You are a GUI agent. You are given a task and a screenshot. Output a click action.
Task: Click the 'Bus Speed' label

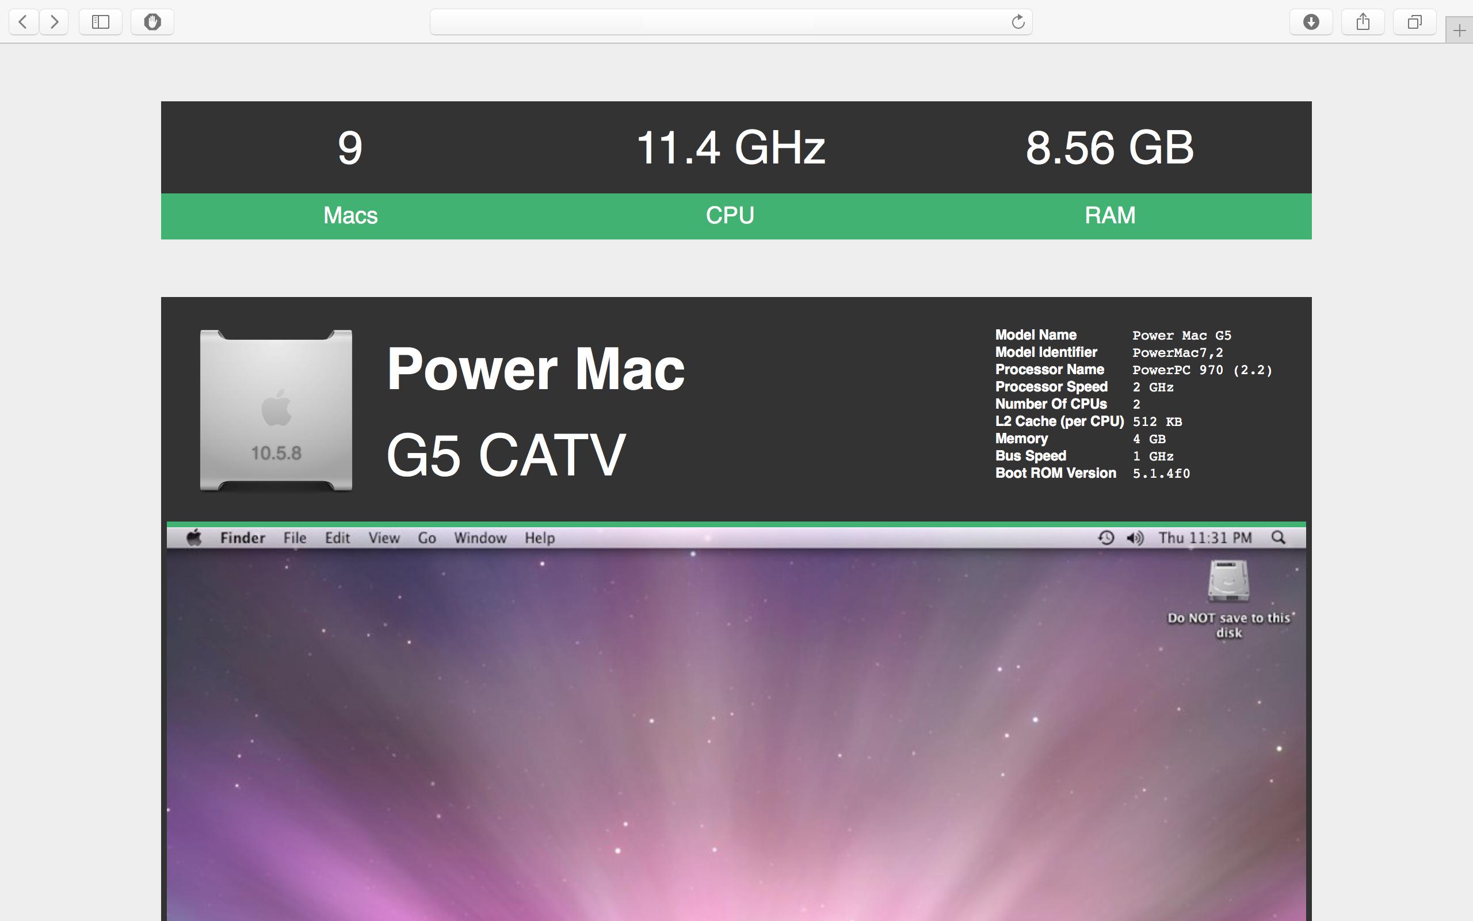[x=1031, y=456]
